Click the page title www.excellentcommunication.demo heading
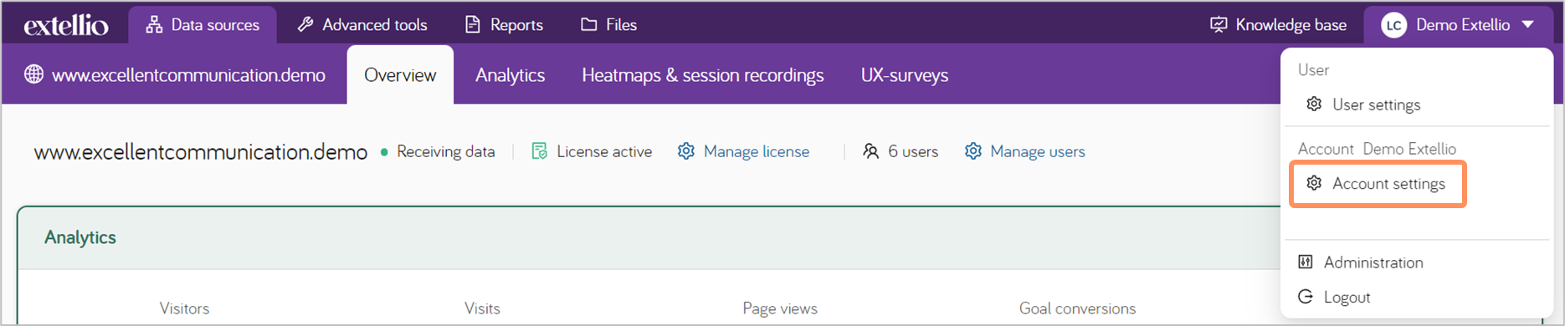This screenshot has height=326, width=1565. coord(201,152)
